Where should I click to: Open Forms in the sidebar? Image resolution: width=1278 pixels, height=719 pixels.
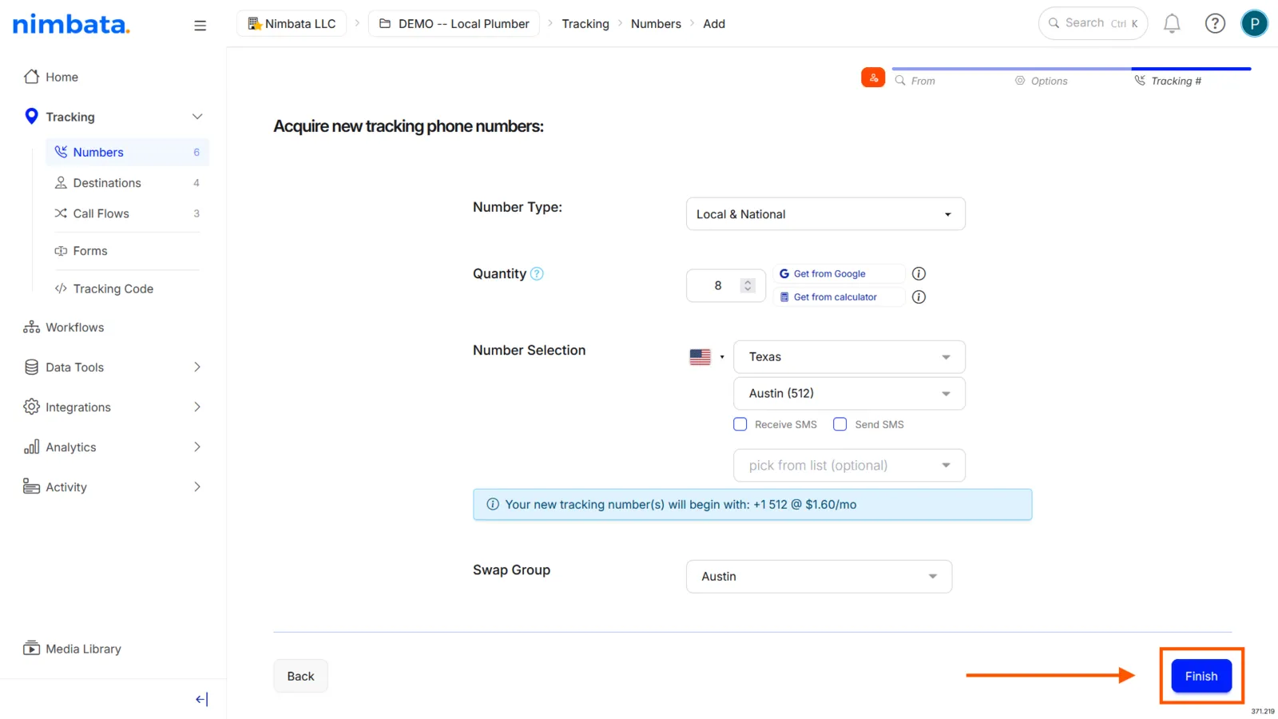click(81, 251)
